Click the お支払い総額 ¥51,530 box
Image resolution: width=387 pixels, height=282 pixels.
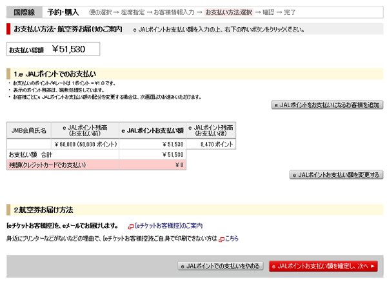[x=54, y=49]
